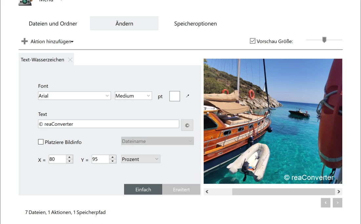361x224 pixels.
Task: Click the plus icon to add action
Action: 25,42
